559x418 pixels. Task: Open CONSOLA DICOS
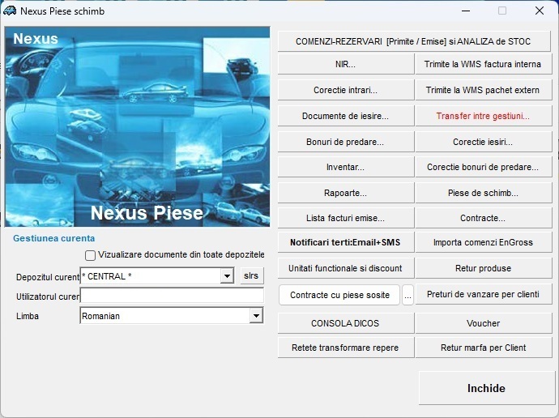pos(345,323)
